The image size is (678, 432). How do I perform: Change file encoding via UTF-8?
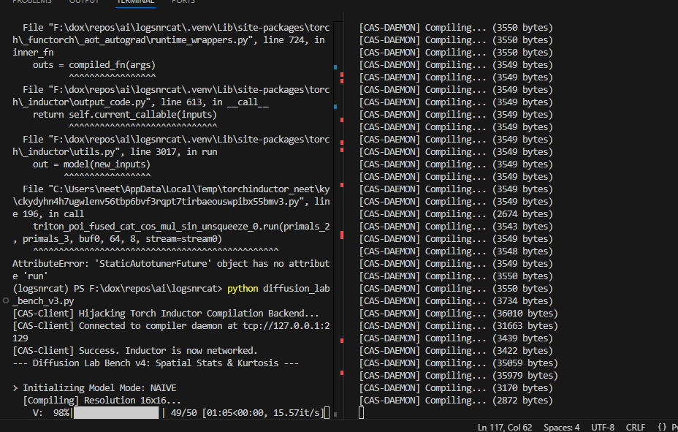603,427
